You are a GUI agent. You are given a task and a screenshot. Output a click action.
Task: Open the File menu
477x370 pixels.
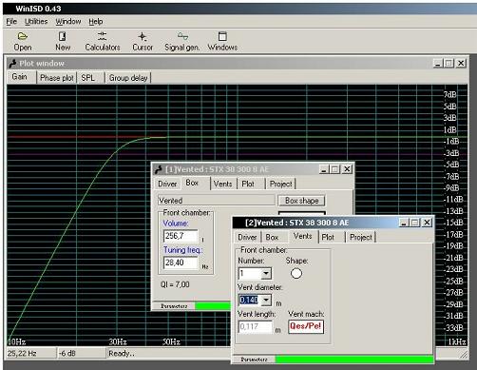(11, 22)
